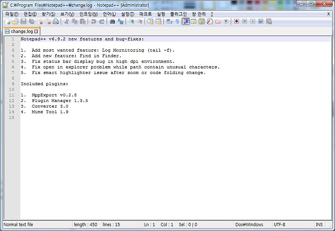
Task: Play back the recorded macro
Action: [x=253, y=21]
